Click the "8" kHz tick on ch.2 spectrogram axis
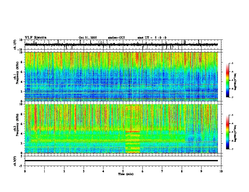Viewport: 249px width, 192px height. point(22,114)
